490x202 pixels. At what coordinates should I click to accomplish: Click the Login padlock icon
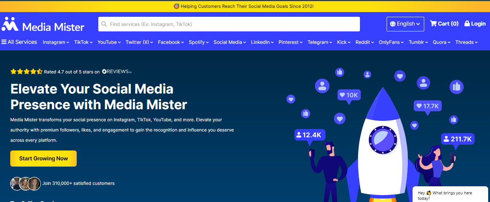pos(467,24)
